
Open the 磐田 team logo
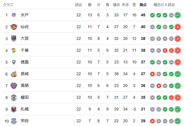(14, 97)
